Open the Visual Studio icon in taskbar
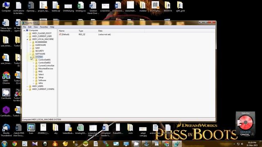Image resolution: width=262 pixels, height=147 pixels. tap(35, 143)
